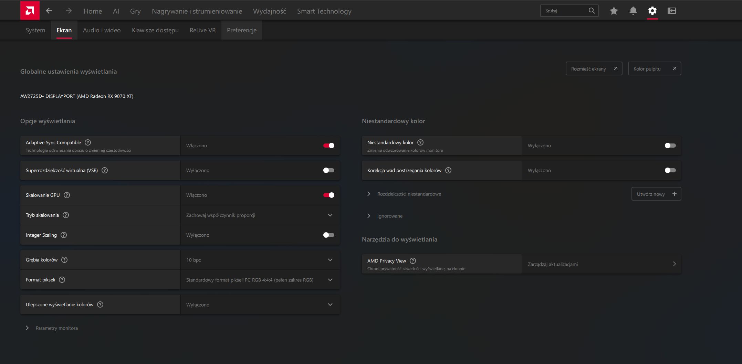Show help for AMD Privacy View
The image size is (742, 364).
click(x=413, y=261)
